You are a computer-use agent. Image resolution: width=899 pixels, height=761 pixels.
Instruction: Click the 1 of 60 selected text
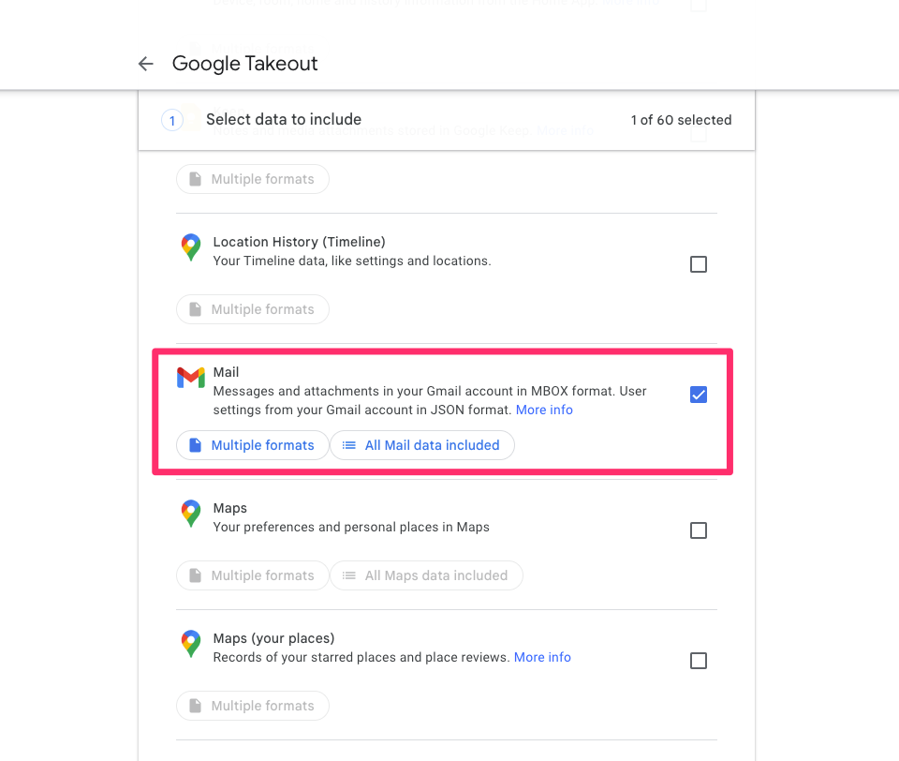click(x=681, y=120)
